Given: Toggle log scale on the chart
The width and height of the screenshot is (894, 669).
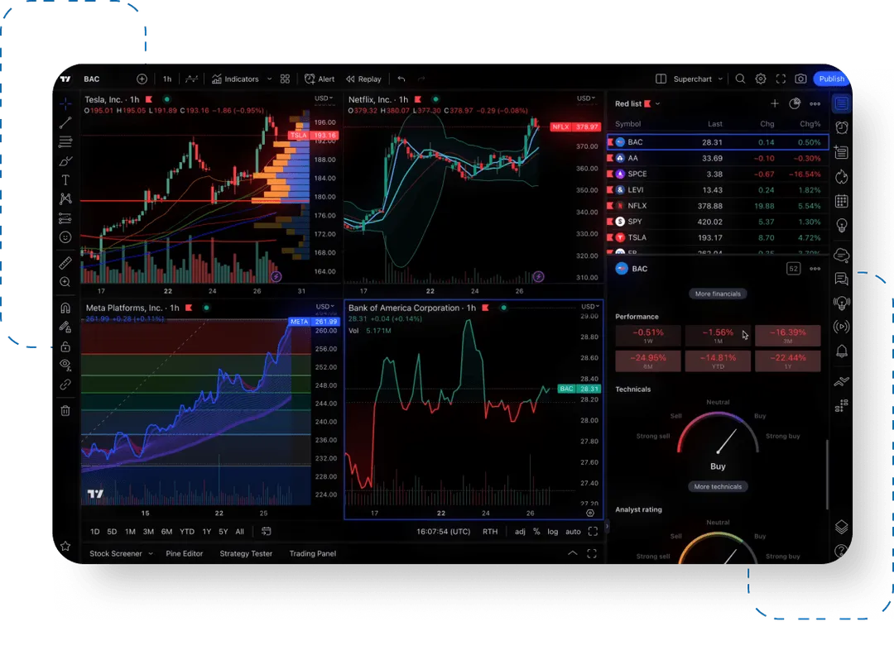Looking at the screenshot, I should pos(553,532).
